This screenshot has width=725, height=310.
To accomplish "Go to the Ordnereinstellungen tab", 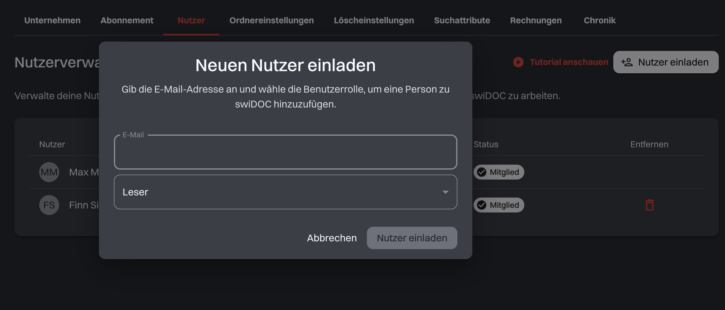I will pyautogui.click(x=271, y=21).
